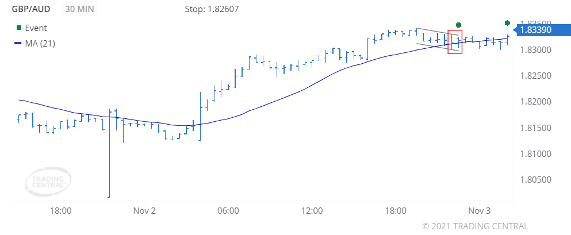This screenshot has height=235, width=571.
Task: Click the green event dot above red box
Action: click(458, 25)
